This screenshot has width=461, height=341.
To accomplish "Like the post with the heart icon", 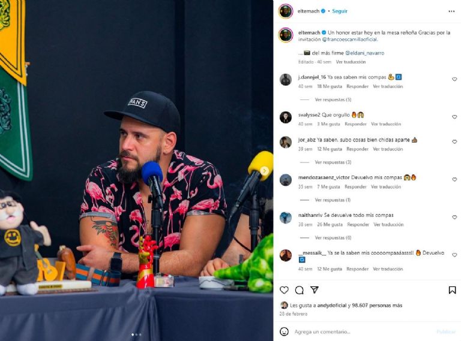I will coord(284,290).
